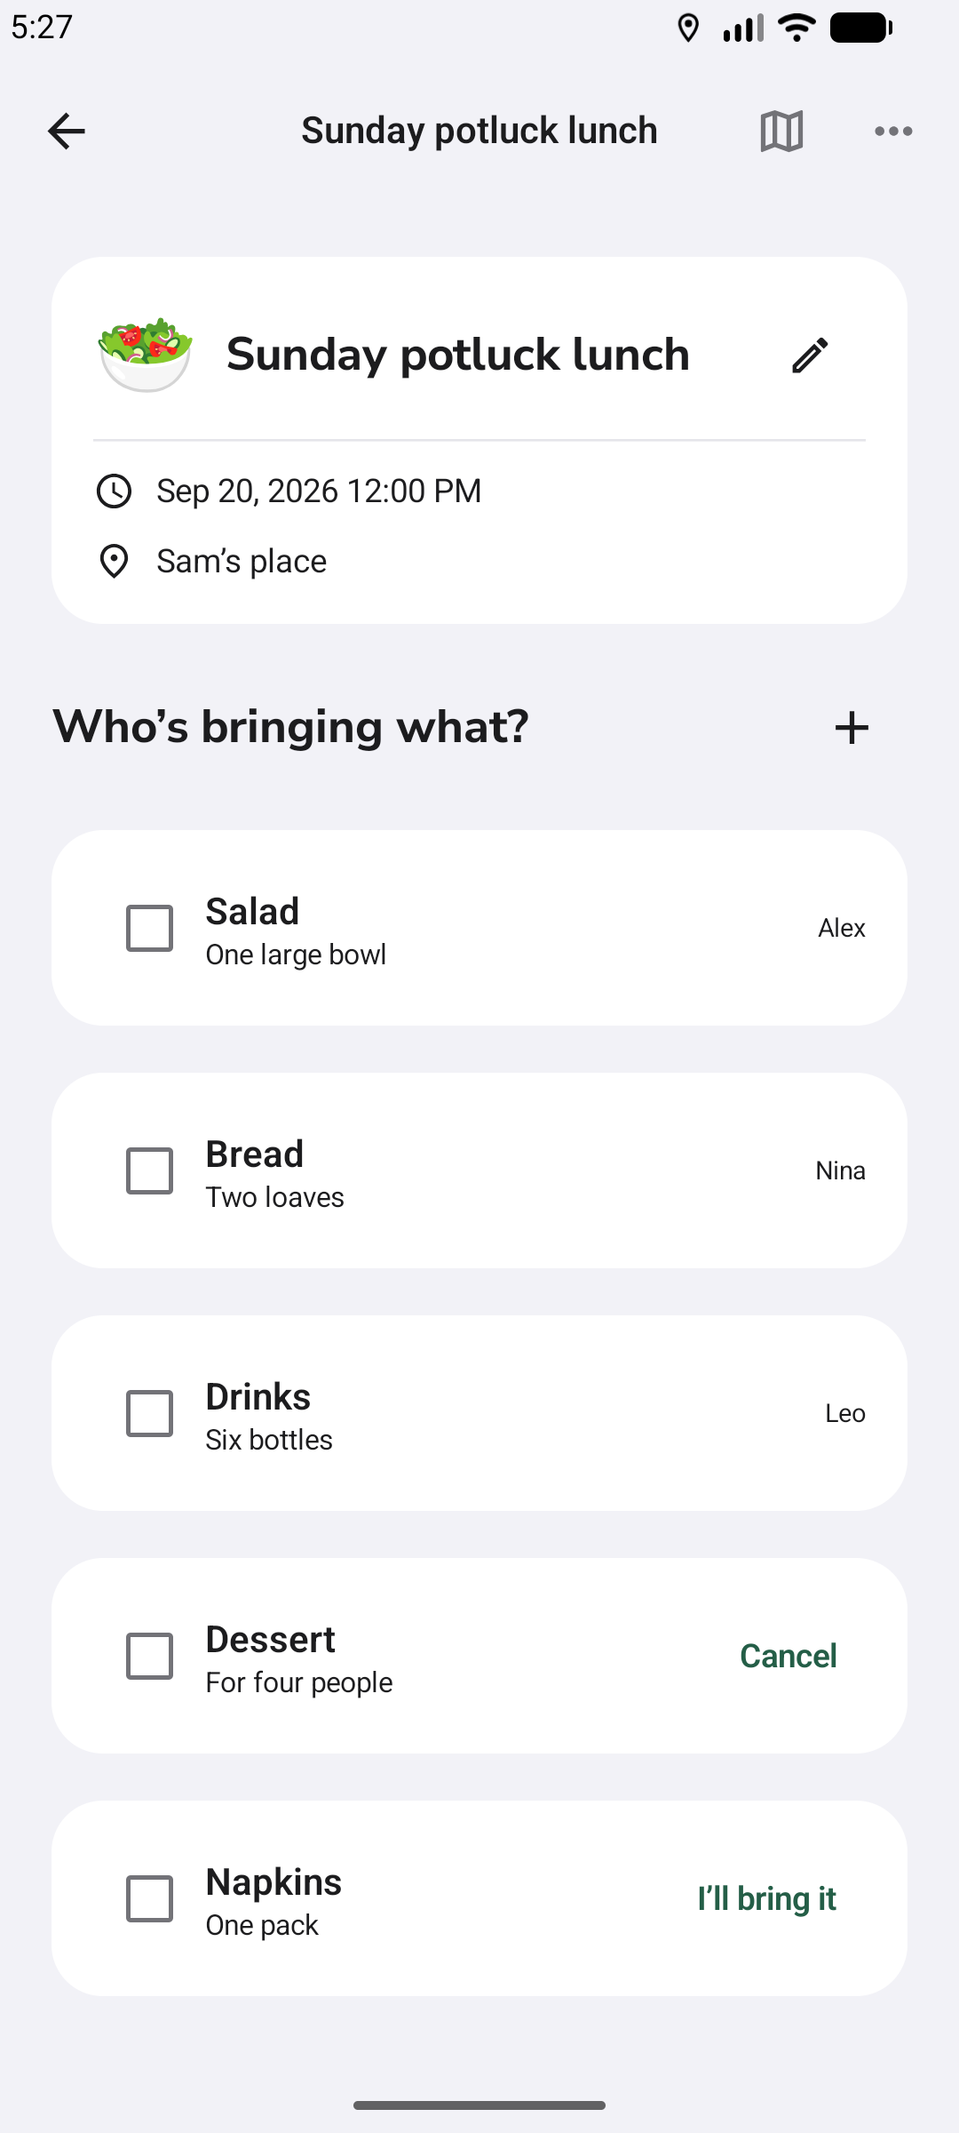Tap the location pin beside Sam's place
959x2133 pixels.
tap(114, 562)
